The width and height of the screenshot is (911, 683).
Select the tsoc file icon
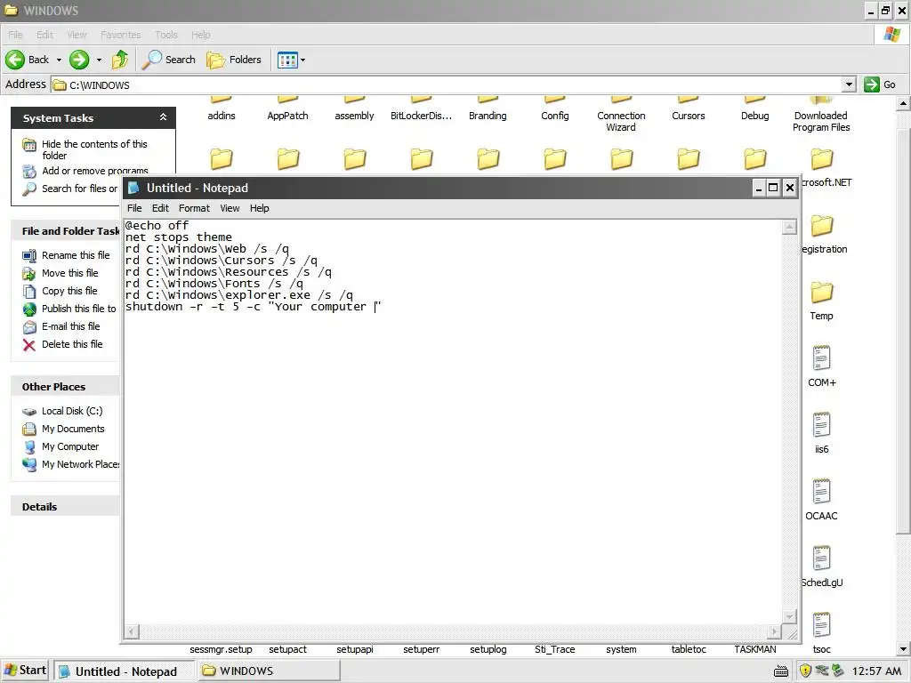click(x=821, y=625)
